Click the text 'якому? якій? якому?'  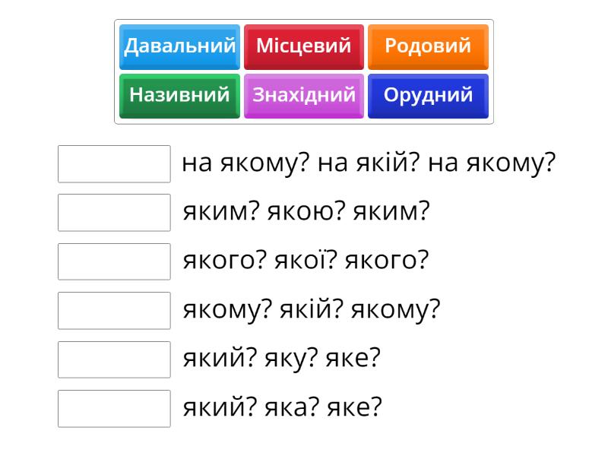(312, 310)
